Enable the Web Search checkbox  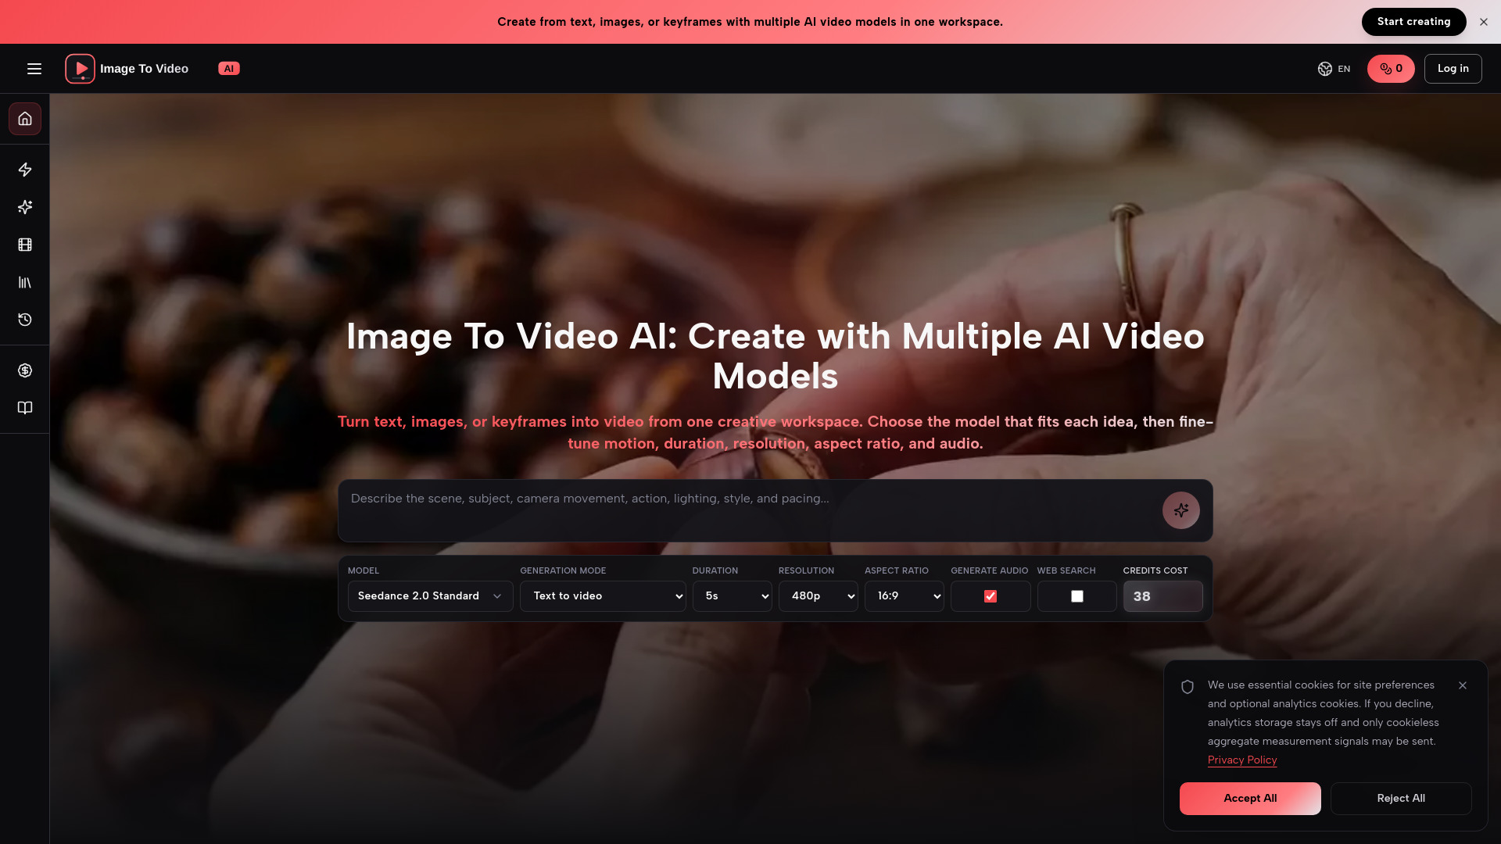[1076, 596]
